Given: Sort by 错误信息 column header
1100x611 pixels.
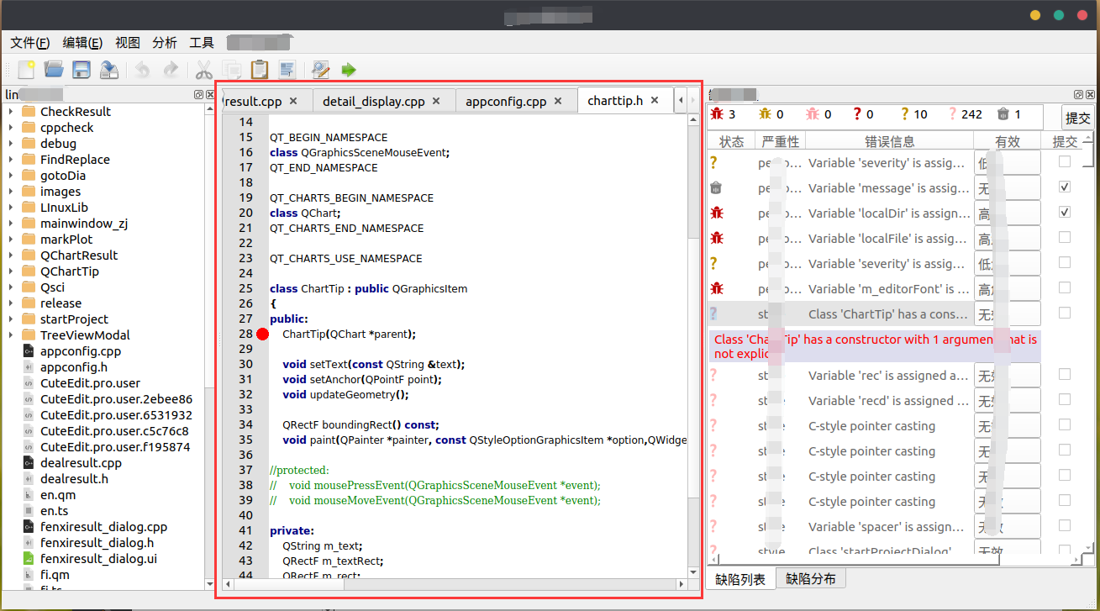Looking at the screenshot, I should [889, 142].
